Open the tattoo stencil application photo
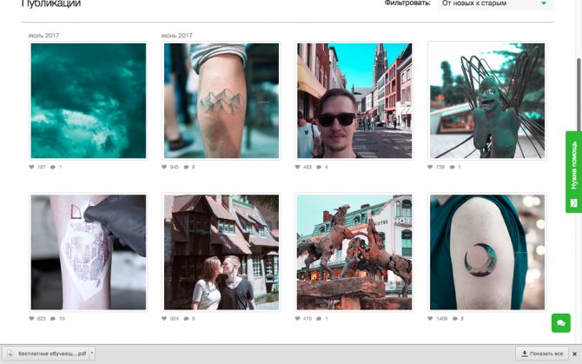Viewport: 582px width, 364px height. pyautogui.click(x=89, y=253)
